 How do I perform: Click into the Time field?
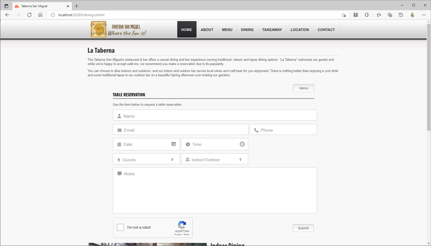point(215,144)
